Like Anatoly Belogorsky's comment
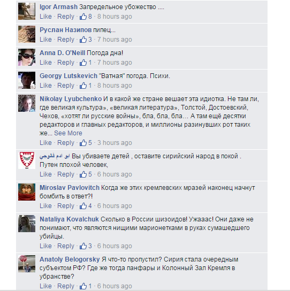Image resolution: width=290 pixels, height=291 pixels. 45,286
